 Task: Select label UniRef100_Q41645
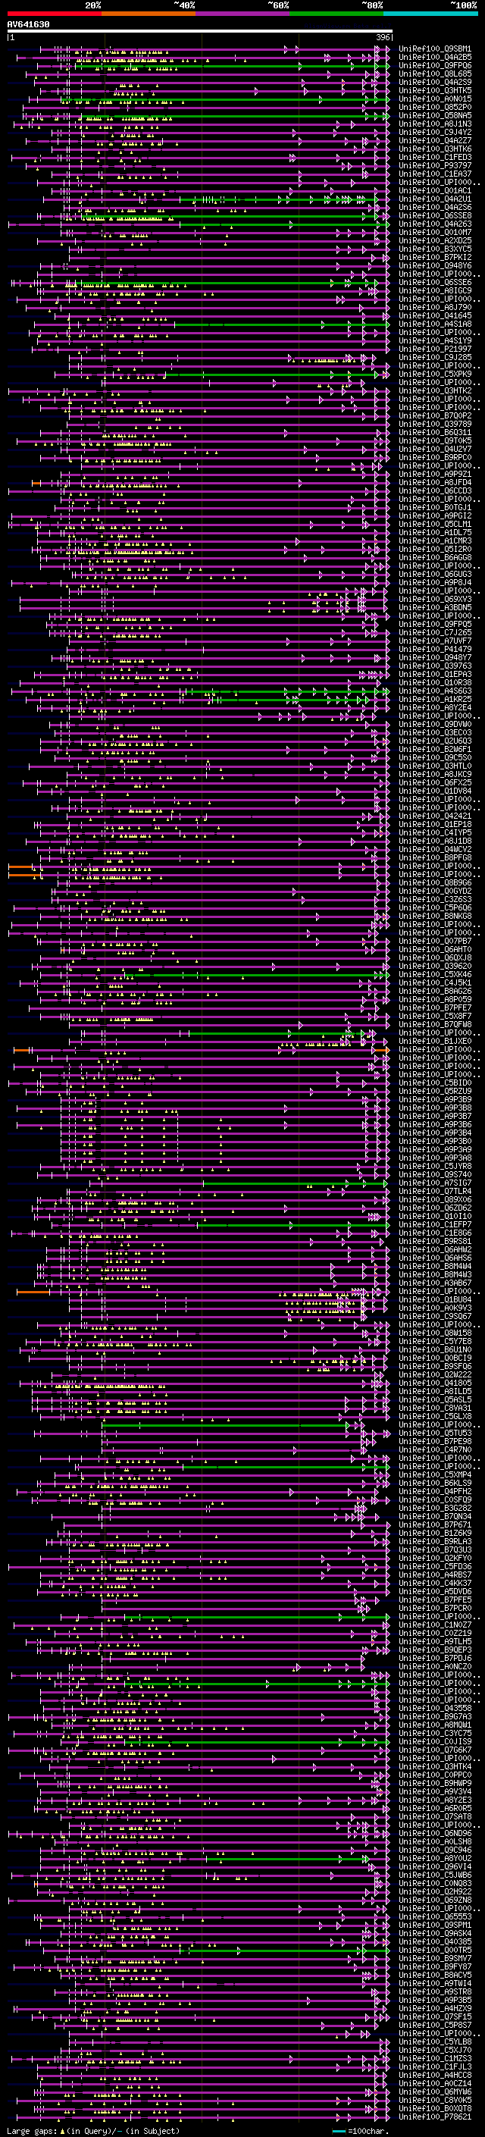pyautogui.click(x=435, y=315)
